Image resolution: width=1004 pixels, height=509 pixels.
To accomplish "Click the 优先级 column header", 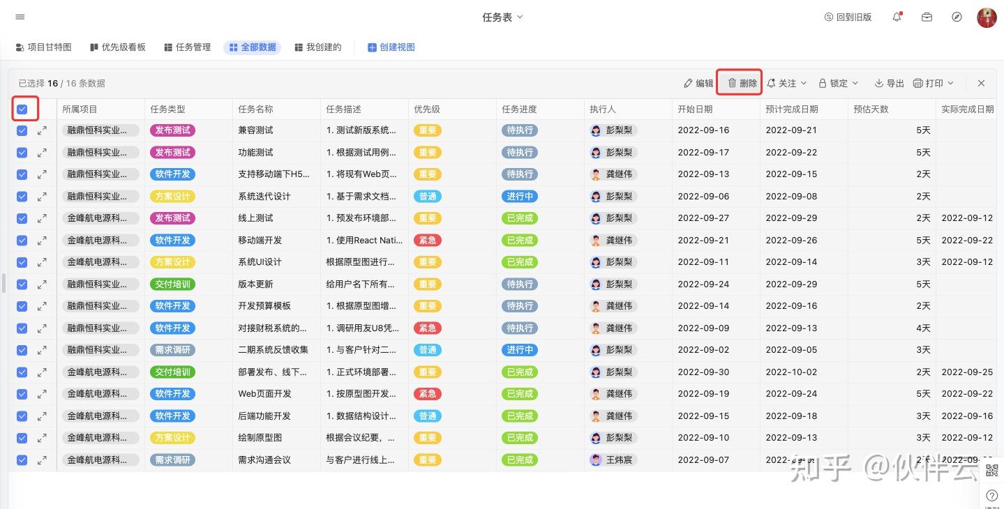I will (x=452, y=109).
